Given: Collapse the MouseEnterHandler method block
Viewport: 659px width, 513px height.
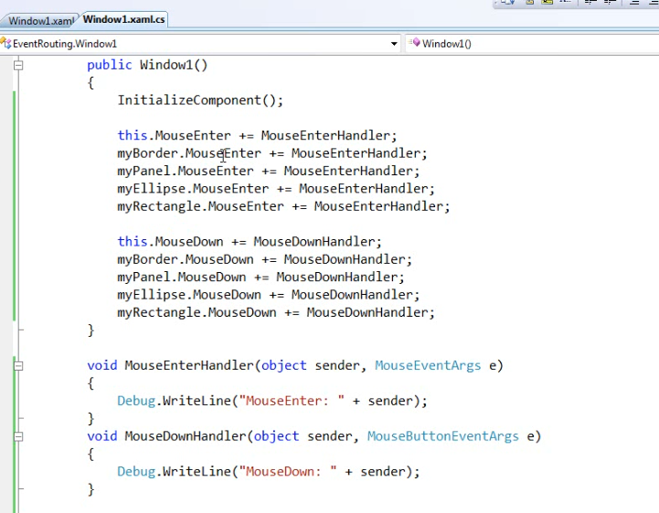Looking at the screenshot, I should point(18,366).
